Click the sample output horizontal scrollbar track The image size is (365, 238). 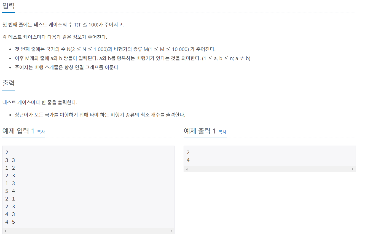point(270,169)
